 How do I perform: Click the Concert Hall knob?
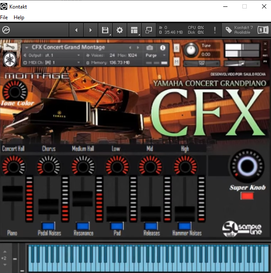coord(14,167)
